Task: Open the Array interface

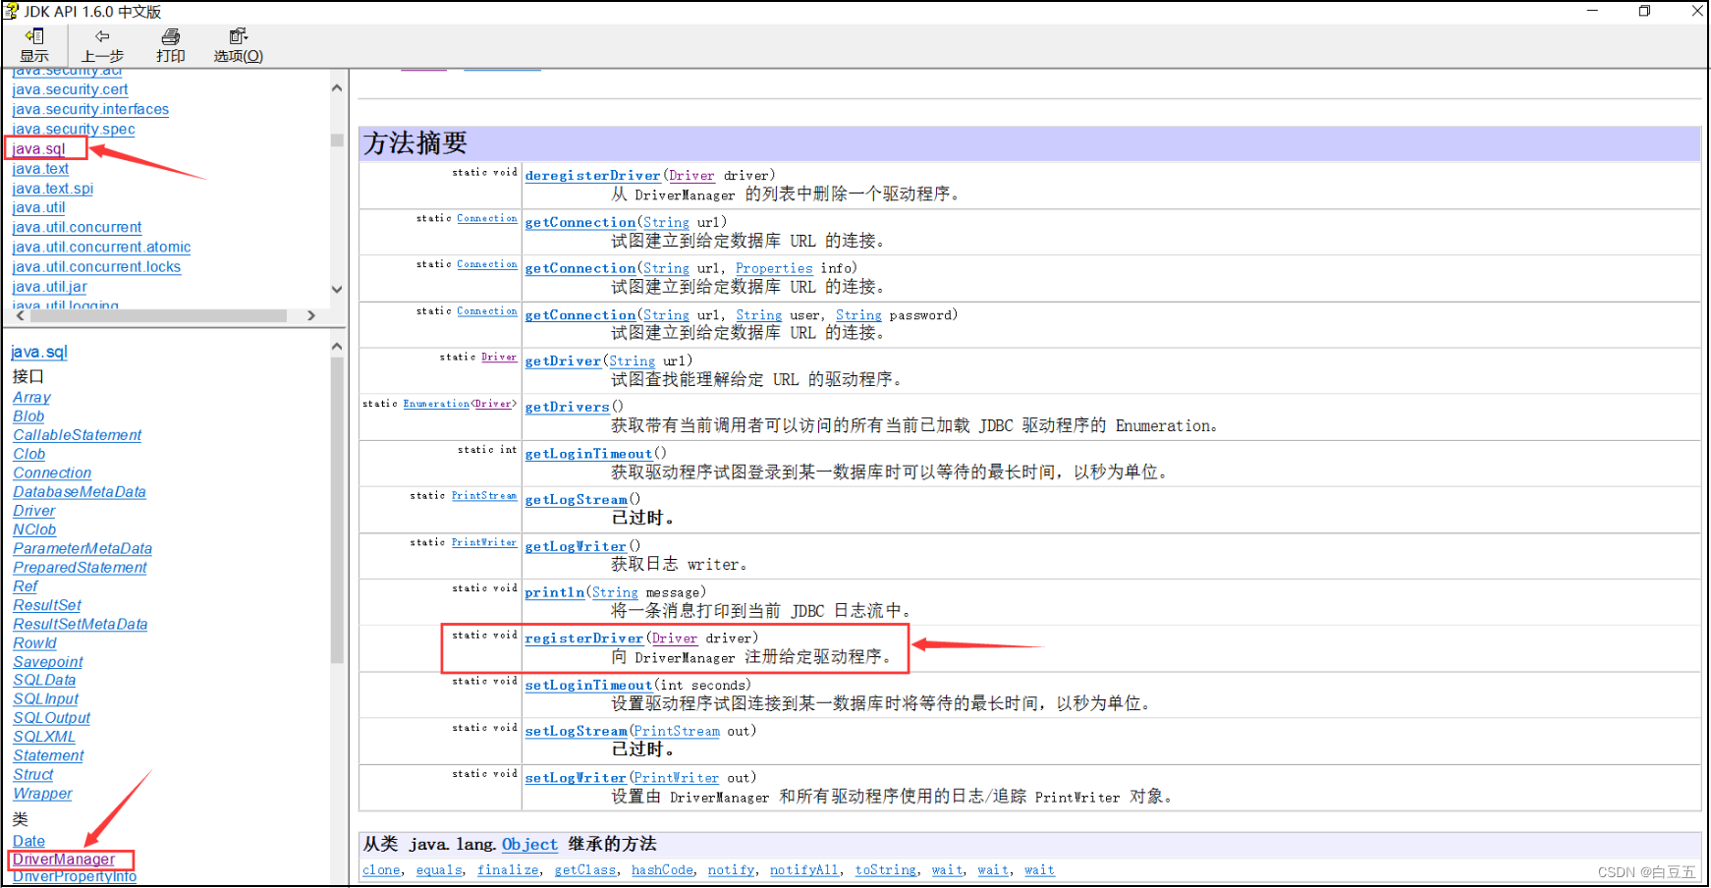Action: click(x=31, y=397)
